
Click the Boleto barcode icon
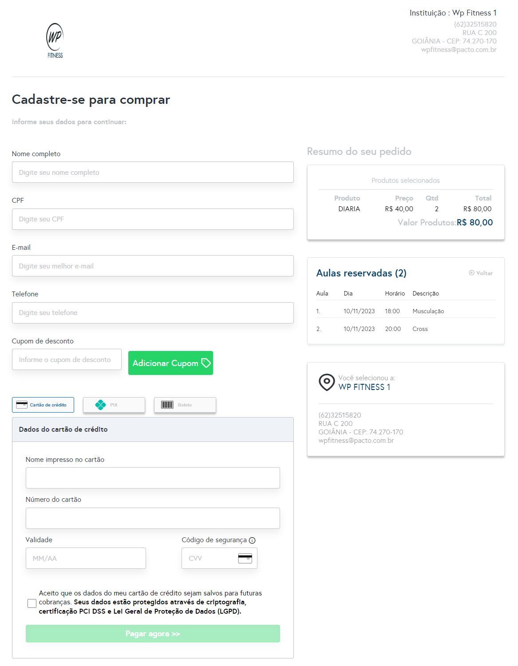pyautogui.click(x=167, y=405)
